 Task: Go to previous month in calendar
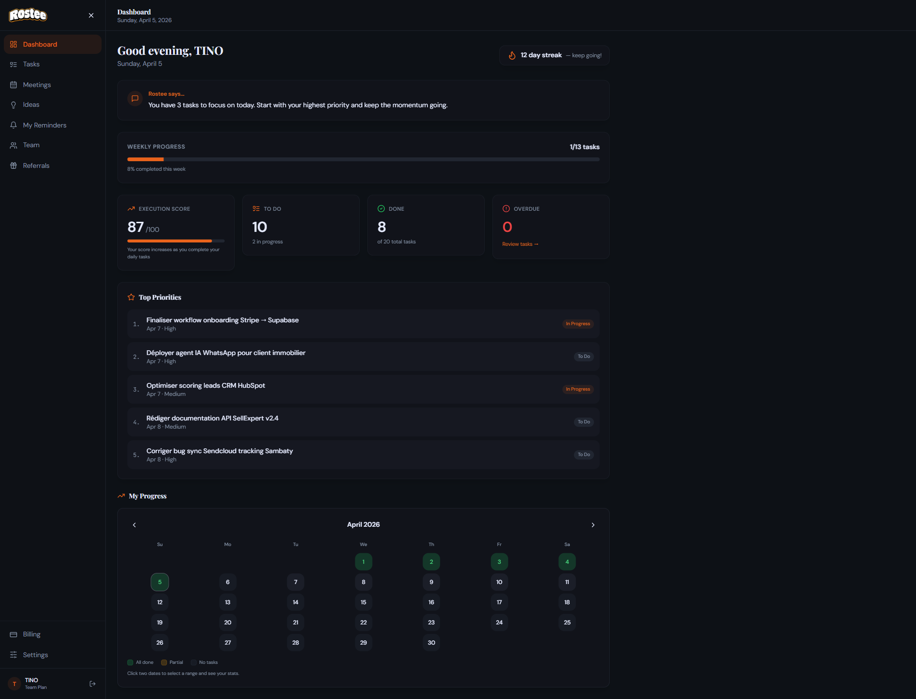tap(134, 525)
